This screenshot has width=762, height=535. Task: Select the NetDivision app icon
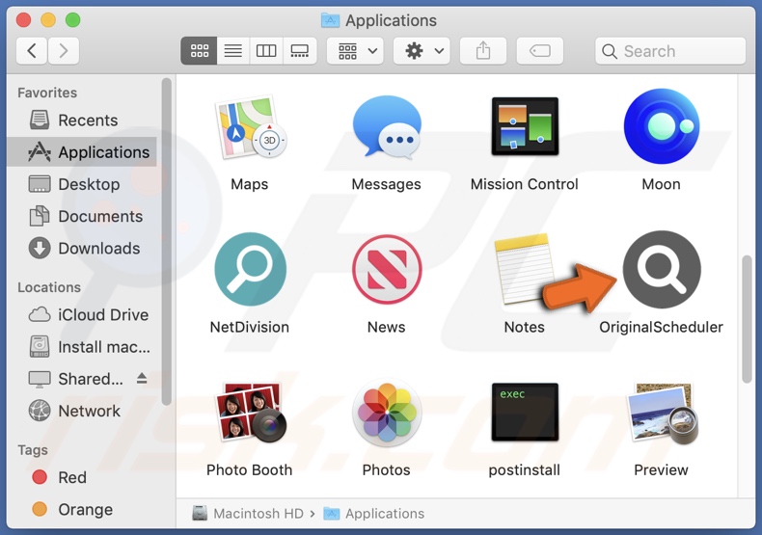(x=250, y=269)
